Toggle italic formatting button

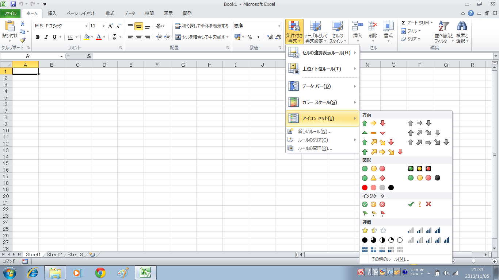[x=46, y=37]
